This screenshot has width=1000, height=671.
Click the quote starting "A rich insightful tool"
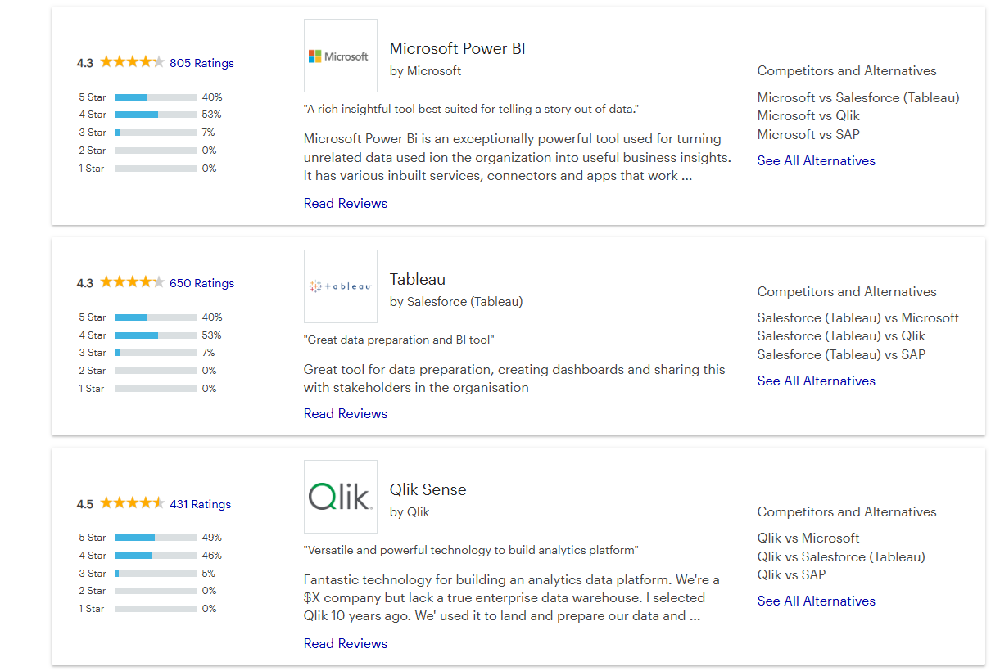(x=471, y=109)
